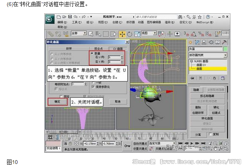Click the 取消 button in dialog
Screen dimensions: 252x168
pos(118,101)
